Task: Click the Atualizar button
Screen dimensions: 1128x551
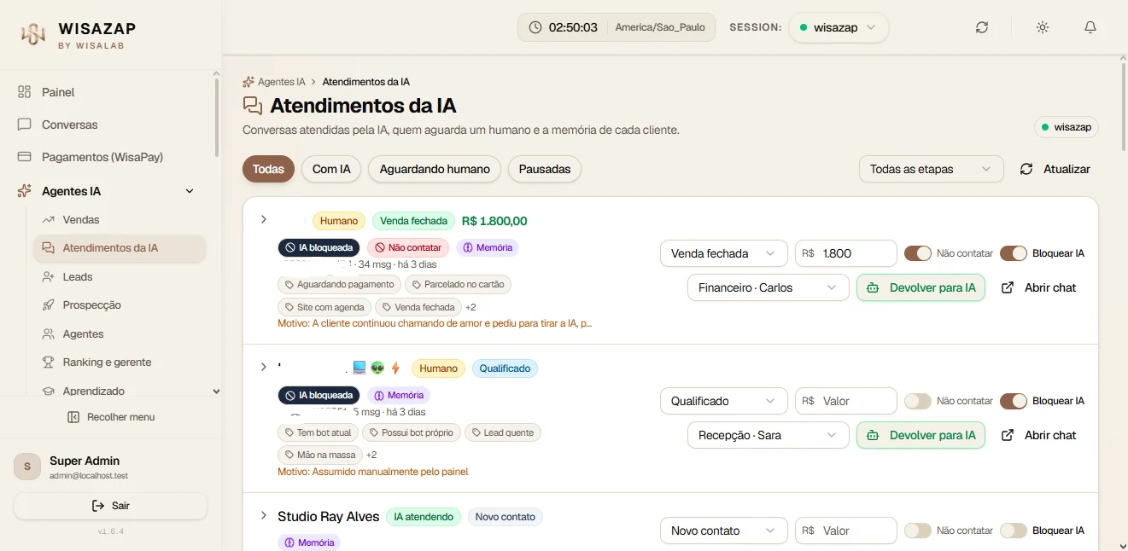Action: pyautogui.click(x=1055, y=169)
